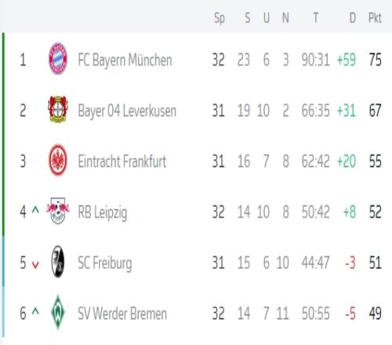Click the FC Bayern München club crest
This screenshot has height=345, width=392.
click(x=58, y=59)
